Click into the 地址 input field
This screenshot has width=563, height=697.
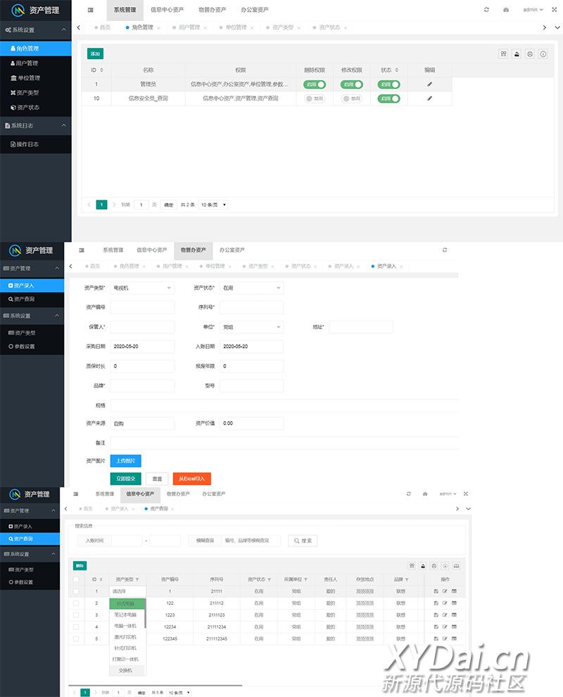click(x=361, y=327)
